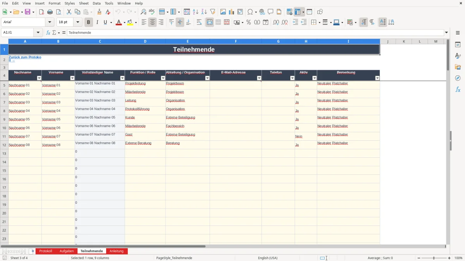This screenshot has width=465, height=261.
Task: Click the Sort dialog icon
Action: 187,12
